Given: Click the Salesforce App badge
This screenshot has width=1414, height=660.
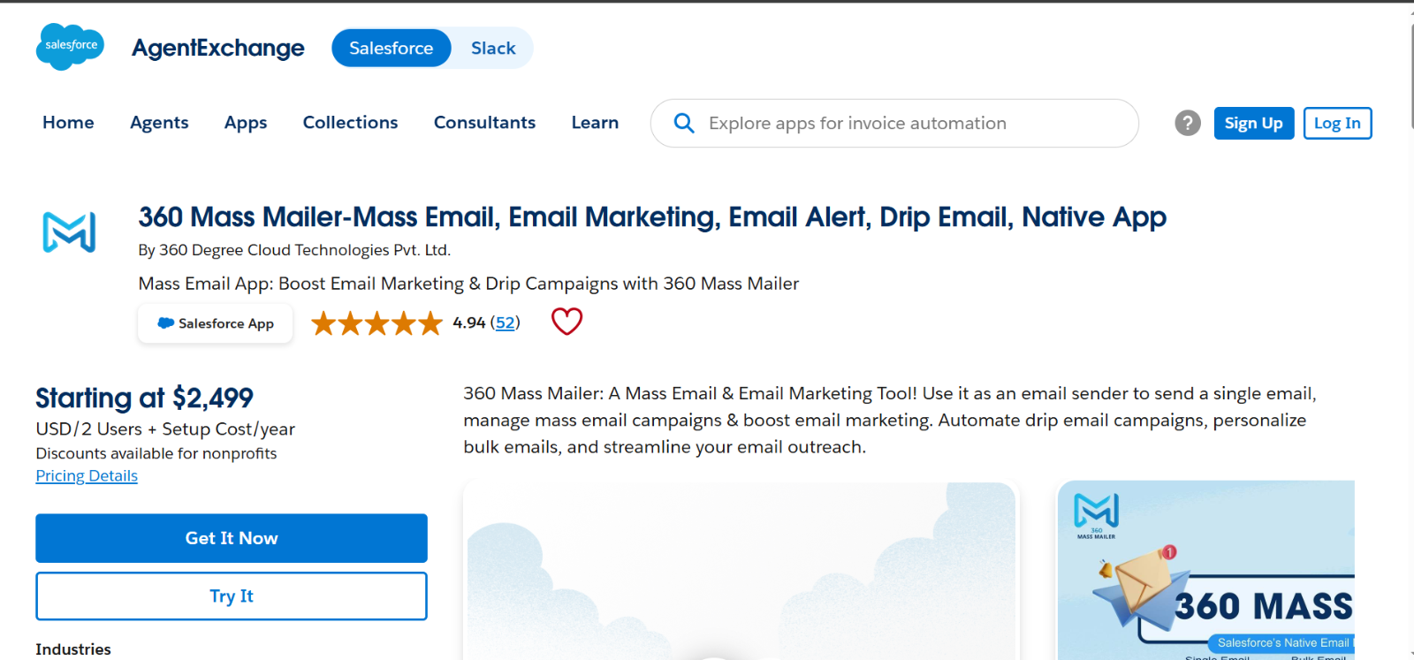Looking at the screenshot, I should (x=215, y=323).
